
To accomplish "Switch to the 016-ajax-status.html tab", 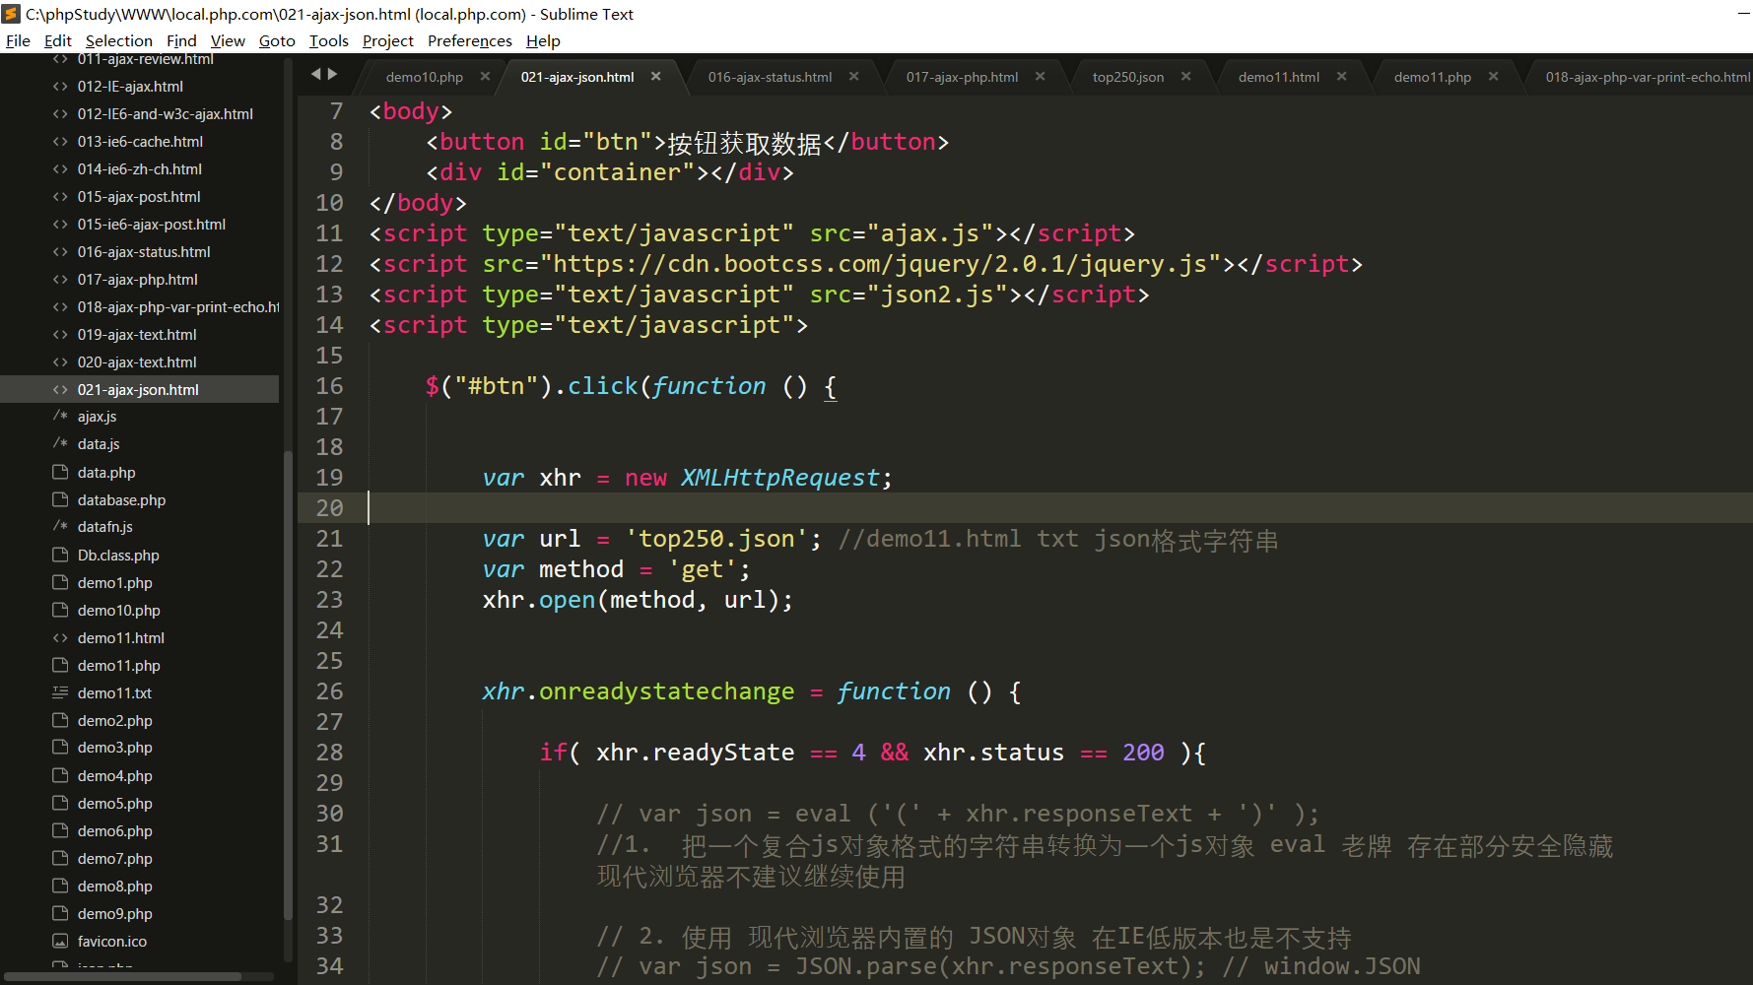I will click(x=770, y=77).
